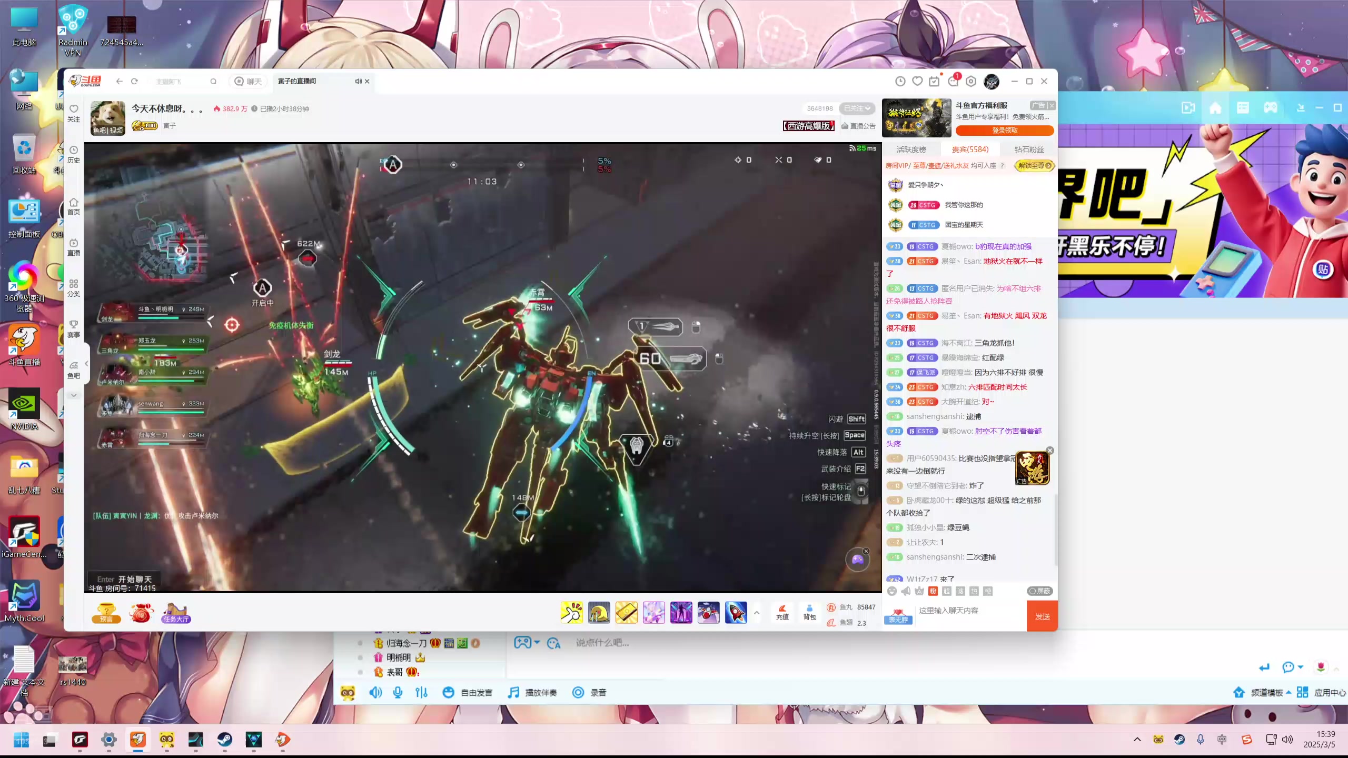
Task: Click the crown icon in chat toolbar
Action: (919, 591)
